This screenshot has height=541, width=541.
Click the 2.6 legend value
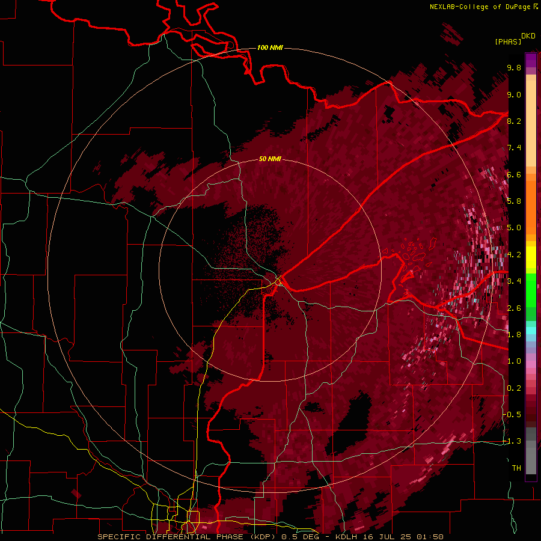tap(514, 308)
